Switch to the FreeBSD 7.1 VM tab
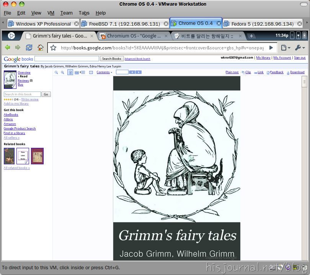The height and width of the screenshot is (275, 310). pos(124,24)
